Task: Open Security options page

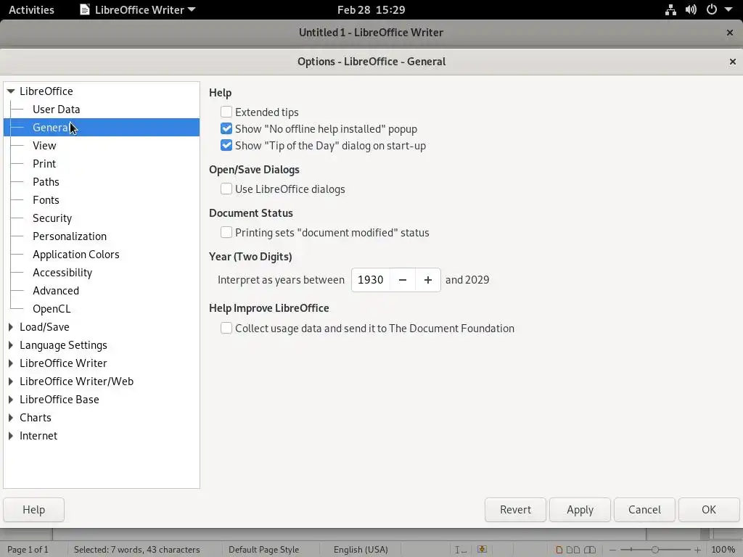Action: 52,218
